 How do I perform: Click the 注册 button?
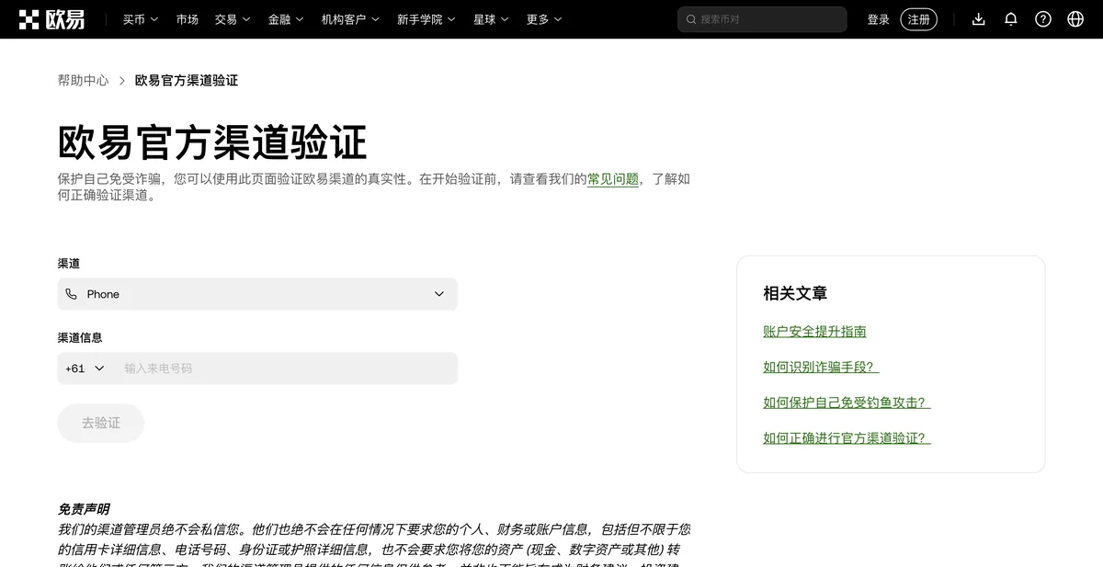[x=918, y=19]
